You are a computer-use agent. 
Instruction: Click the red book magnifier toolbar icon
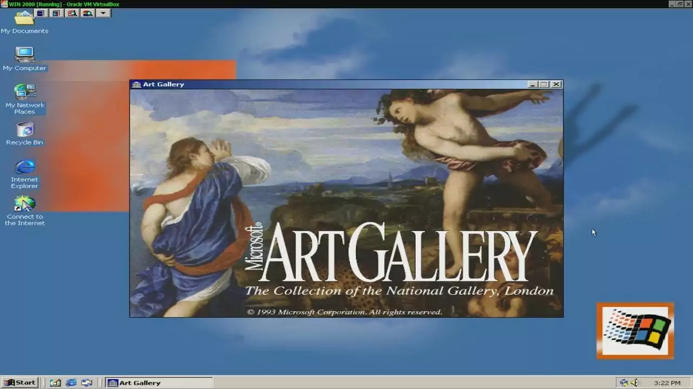coord(71,13)
